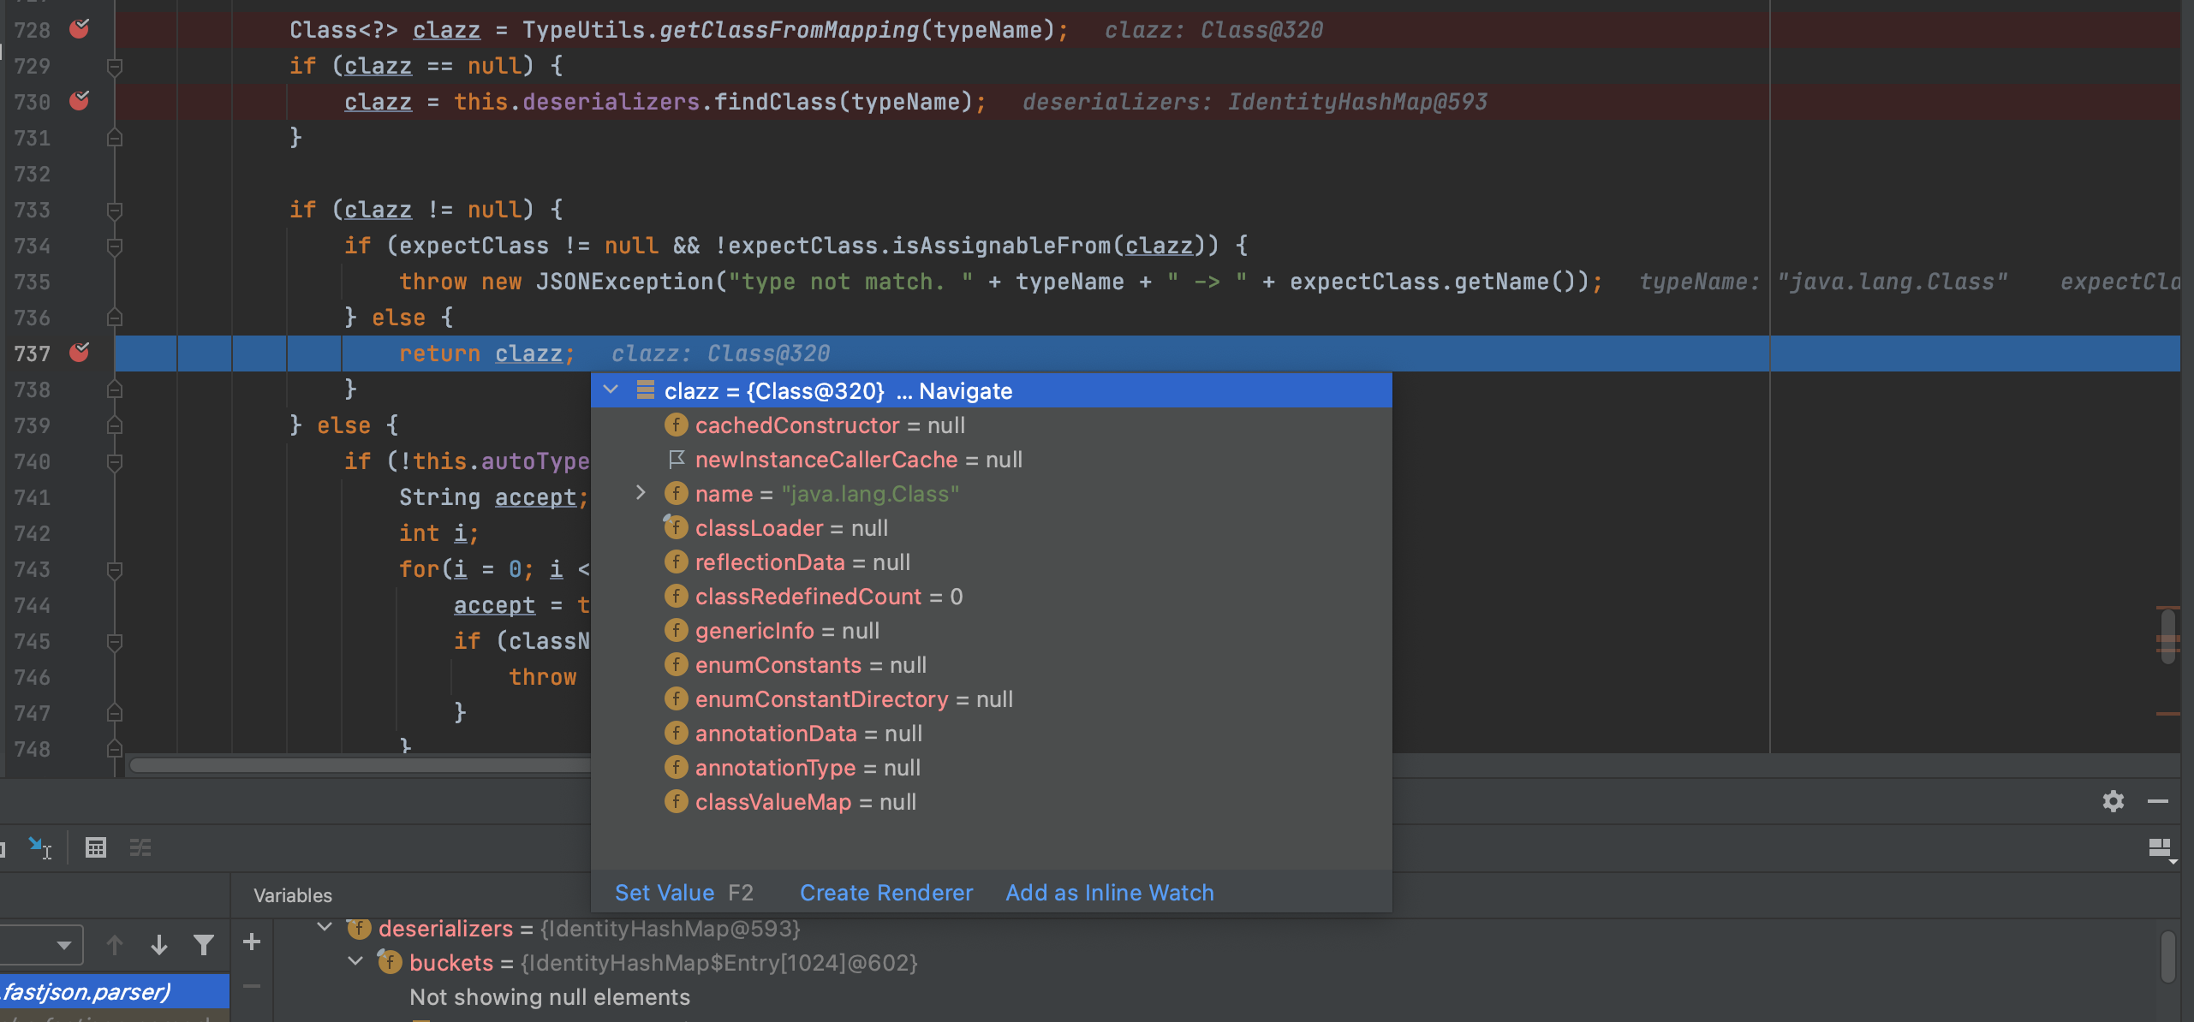
Task: Click the editor horizontal scrollbar
Action: [360, 765]
